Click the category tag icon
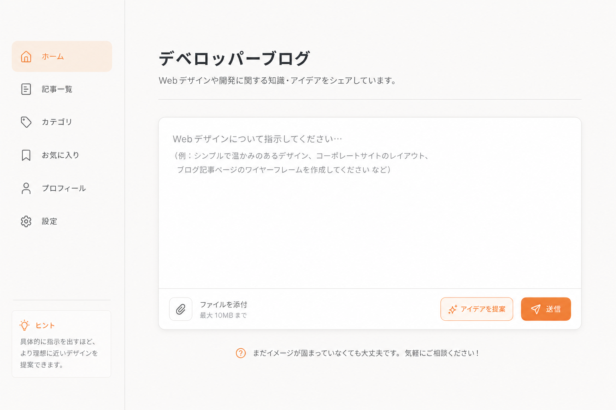The height and width of the screenshot is (410, 616). click(26, 122)
